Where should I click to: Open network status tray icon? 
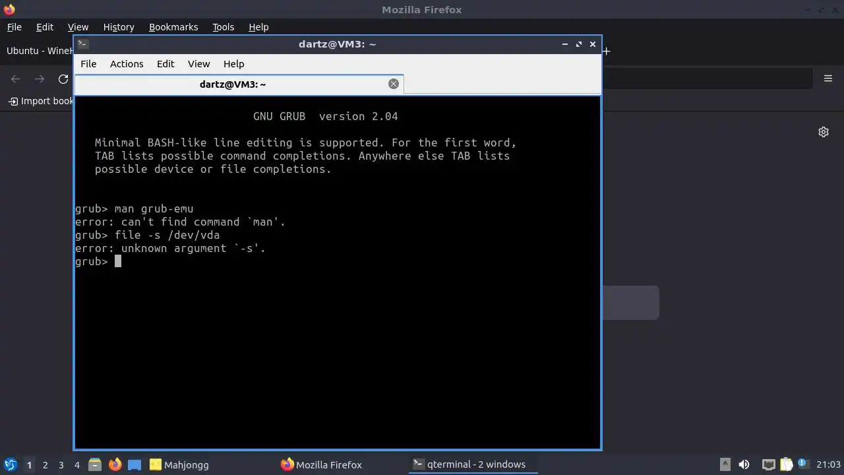pos(768,464)
